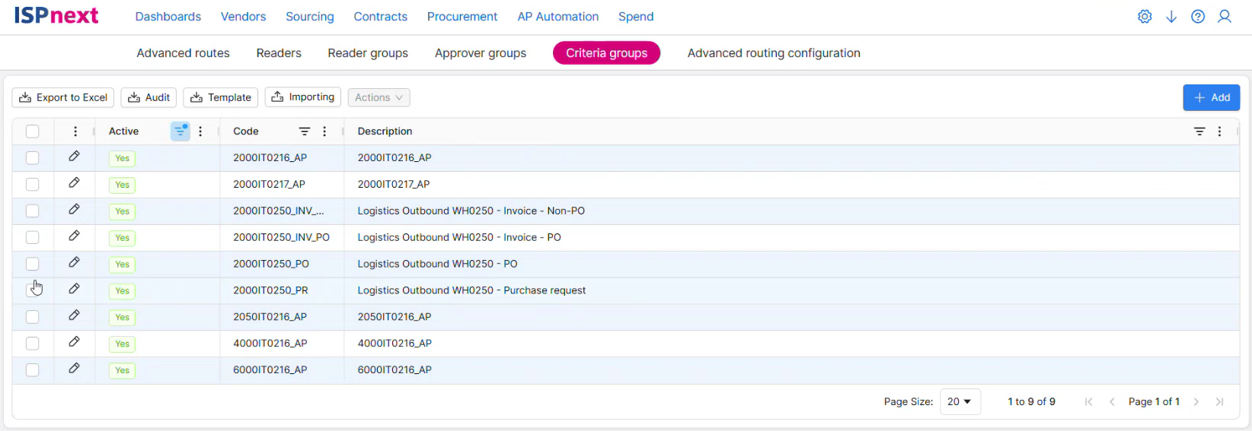
Task: Open the Dashboards menu
Action: [x=168, y=17]
